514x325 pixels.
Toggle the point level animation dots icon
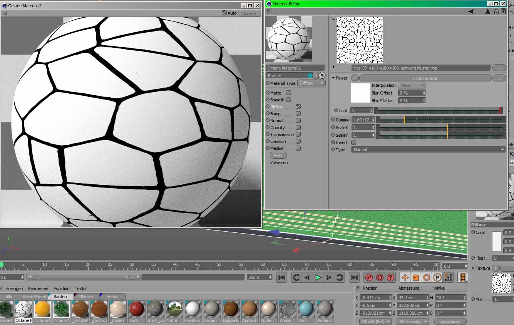pyautogui.click(x=448, y=277)
